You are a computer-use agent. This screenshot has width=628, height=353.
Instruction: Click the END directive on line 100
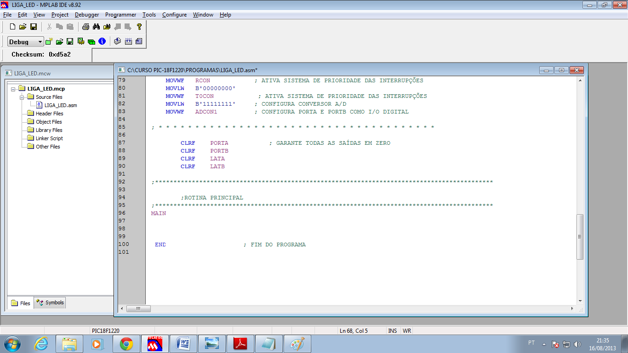coord(160,245)
